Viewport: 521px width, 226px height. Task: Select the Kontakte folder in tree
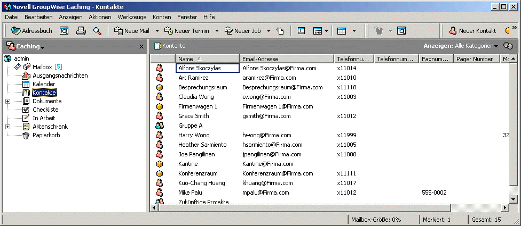coord(44,93)
